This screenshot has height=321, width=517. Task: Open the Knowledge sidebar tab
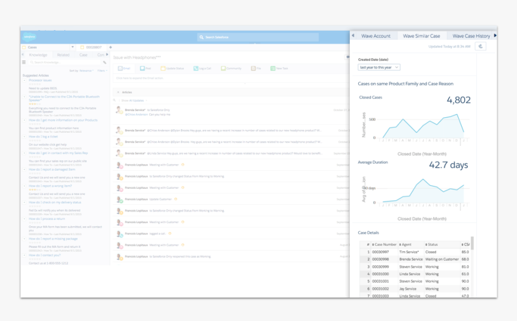[38, 55]
